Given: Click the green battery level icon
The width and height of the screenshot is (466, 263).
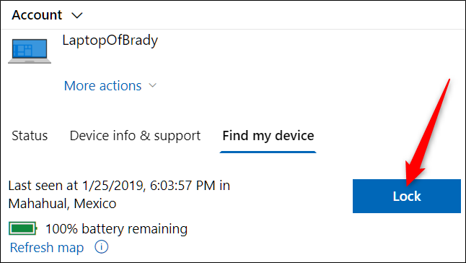Looking at the screenshot, I should [23, 228].
